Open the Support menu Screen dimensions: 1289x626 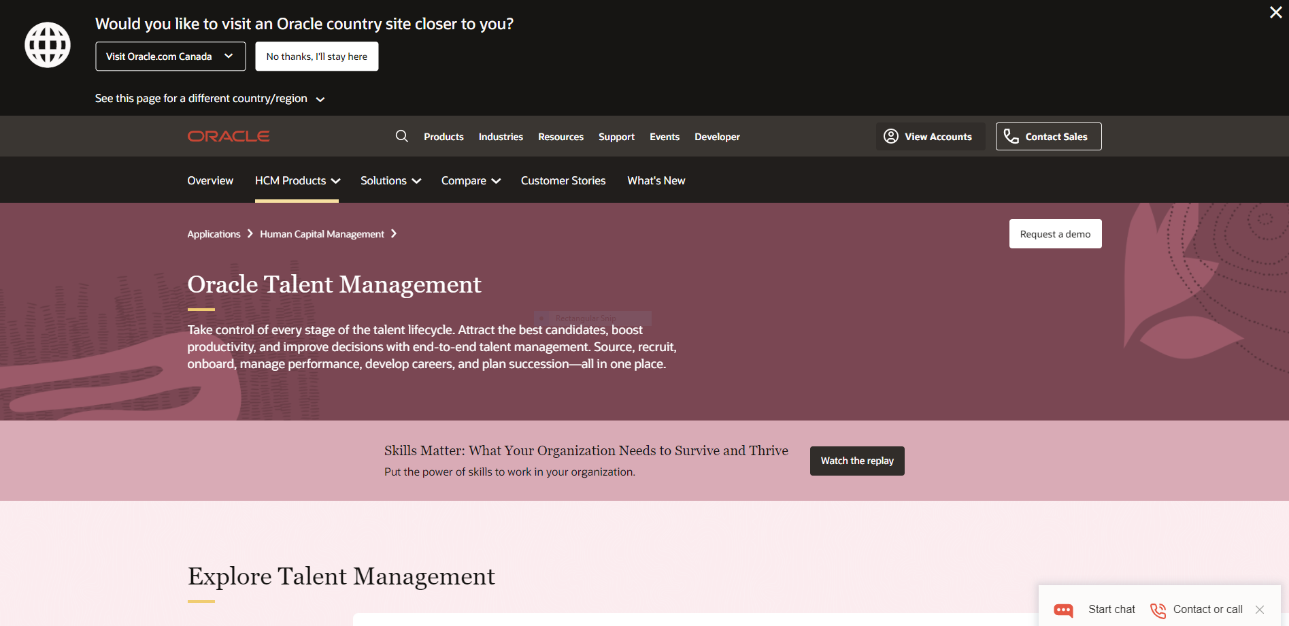click(x=616, y=137)
